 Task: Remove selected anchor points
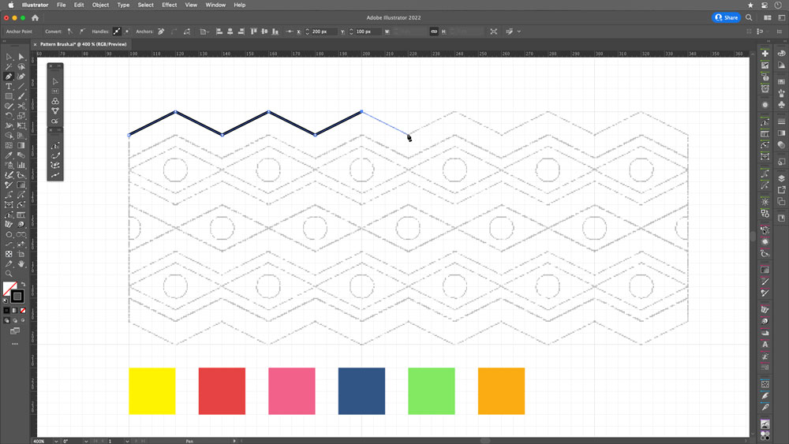tap(161, 32)
